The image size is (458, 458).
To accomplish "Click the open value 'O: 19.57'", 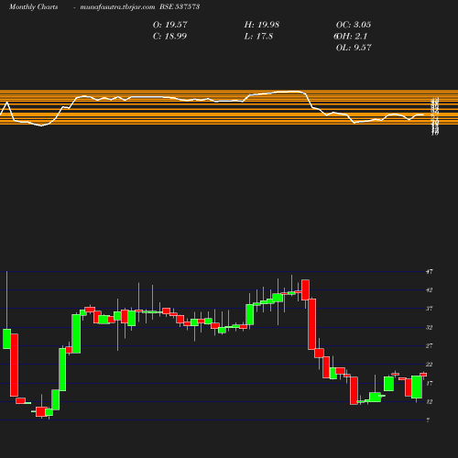I will (170, 25).
